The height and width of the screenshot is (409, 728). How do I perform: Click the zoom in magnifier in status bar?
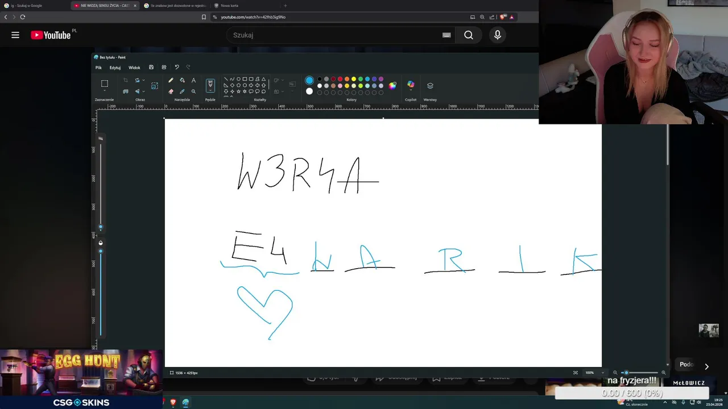pyautogui.click(x=663, y=373)
